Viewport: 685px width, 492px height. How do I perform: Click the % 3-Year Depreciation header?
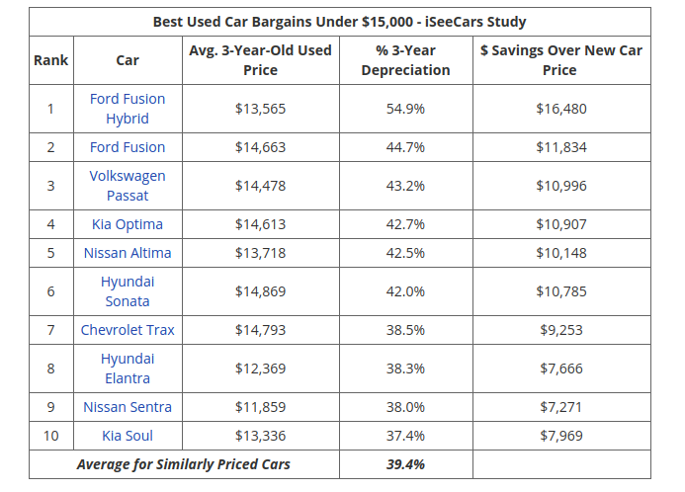[x=405, y=60]
